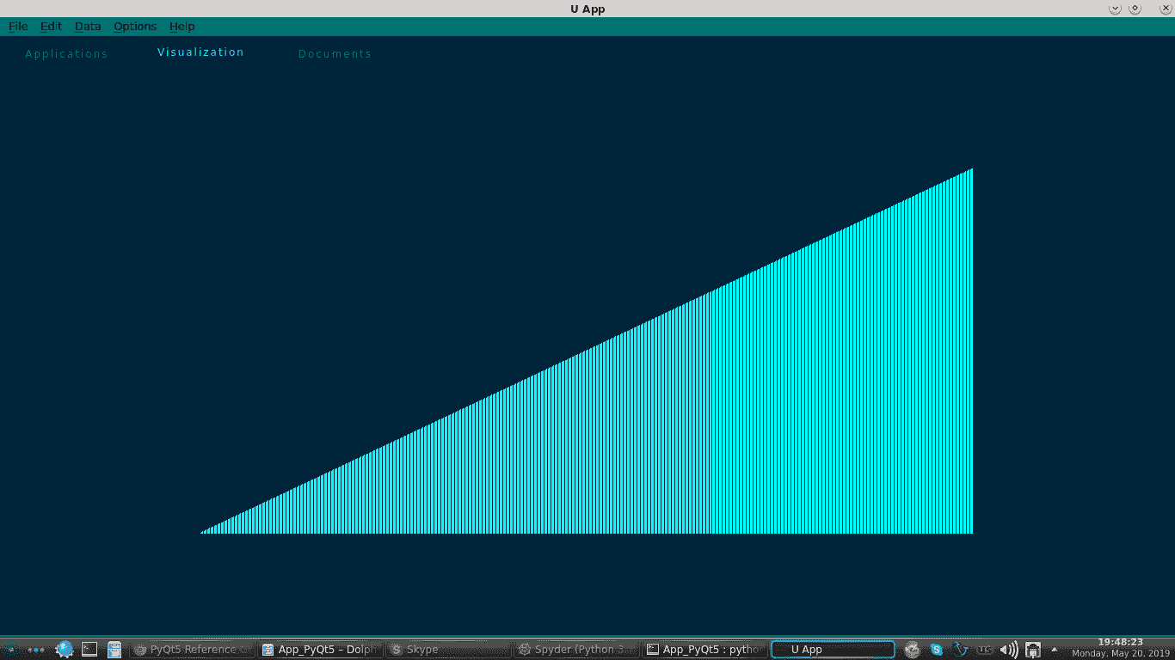Switch to Spyder (Python 3) window
Image resolution: width=1175 pixels, height=660 pixels.
(576, 650)
